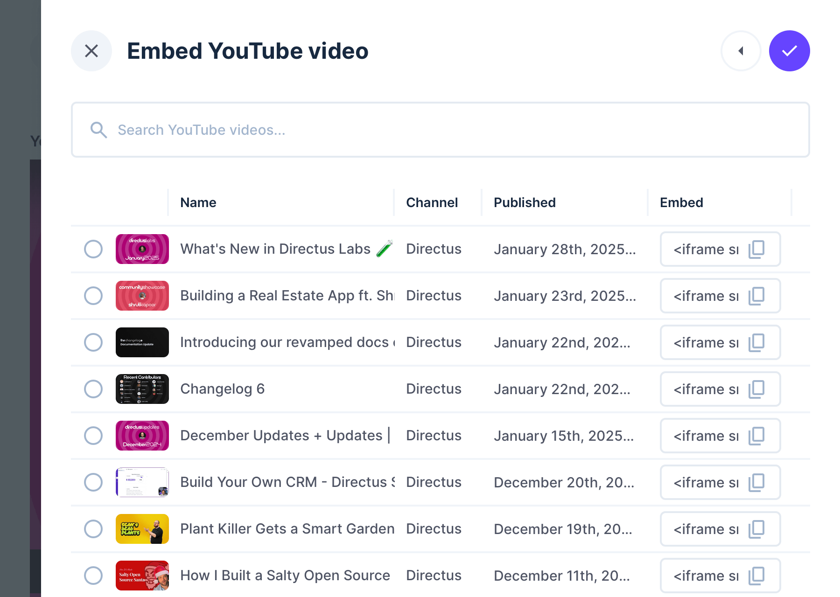This screenshot has width=840, height=597.
Task: Open the Plant Killer smart garden thumbnail
Action: coord(142,529)
